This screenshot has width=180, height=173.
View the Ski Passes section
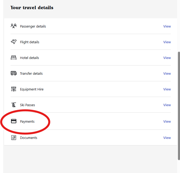[x=167, y=105]
